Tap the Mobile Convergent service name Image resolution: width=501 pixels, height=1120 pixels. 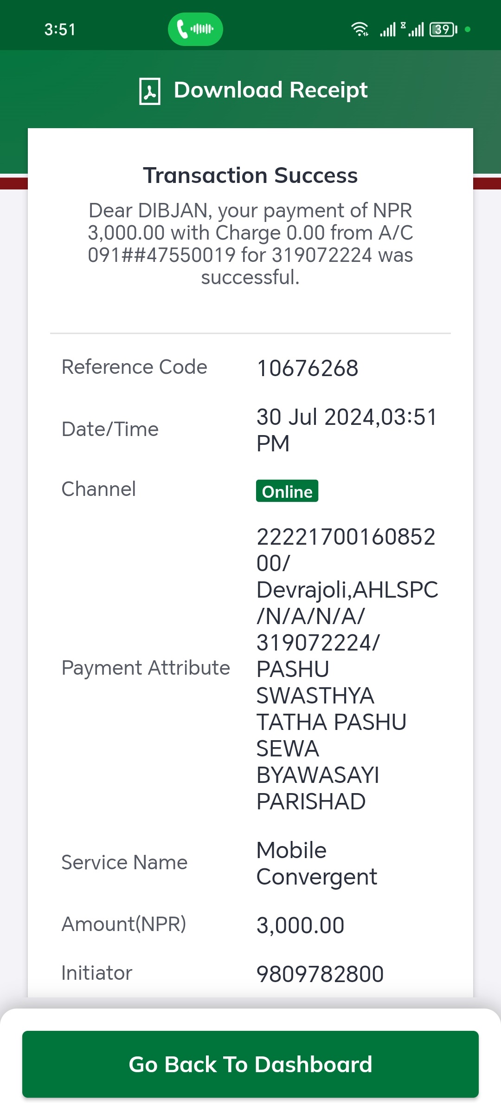tap(317, 863)
